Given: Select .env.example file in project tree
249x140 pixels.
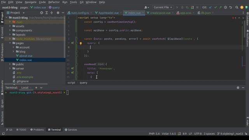Looking at the screenshot, I should pyautogui.click(x=25, y=77).
